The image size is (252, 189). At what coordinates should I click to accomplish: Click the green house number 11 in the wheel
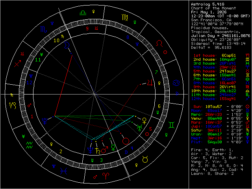click(38, 60)
